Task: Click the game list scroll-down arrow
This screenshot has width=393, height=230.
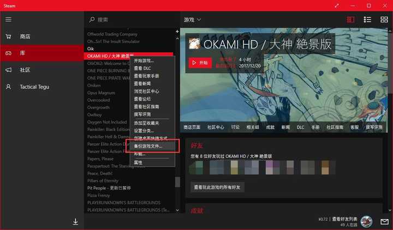Action: 177,210
